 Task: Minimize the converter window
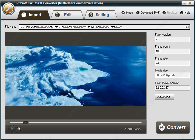[x=184, y=3]
